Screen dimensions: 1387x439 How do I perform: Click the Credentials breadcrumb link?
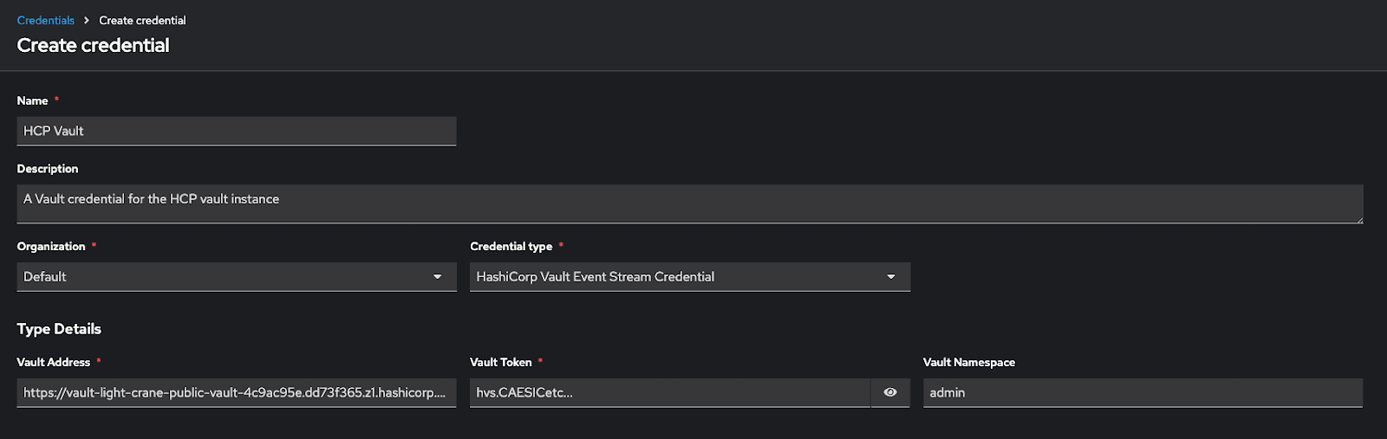(45, 20)
